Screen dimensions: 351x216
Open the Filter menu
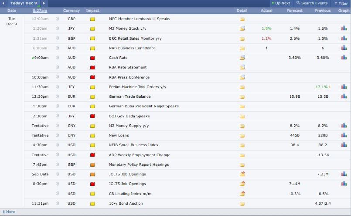coord(341,3)
